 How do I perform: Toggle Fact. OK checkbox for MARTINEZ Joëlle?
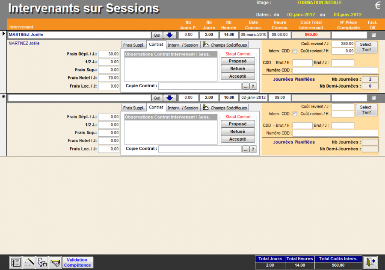(x=373, y=35)
